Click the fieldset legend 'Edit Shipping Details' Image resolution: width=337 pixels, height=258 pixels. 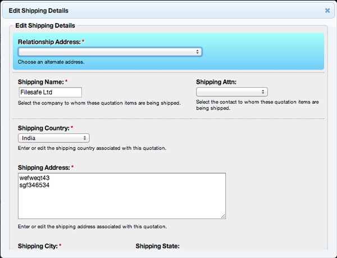[x=45, y=26]
